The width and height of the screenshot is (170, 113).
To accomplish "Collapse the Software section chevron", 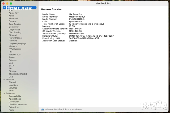I will [x=4, y=93].
